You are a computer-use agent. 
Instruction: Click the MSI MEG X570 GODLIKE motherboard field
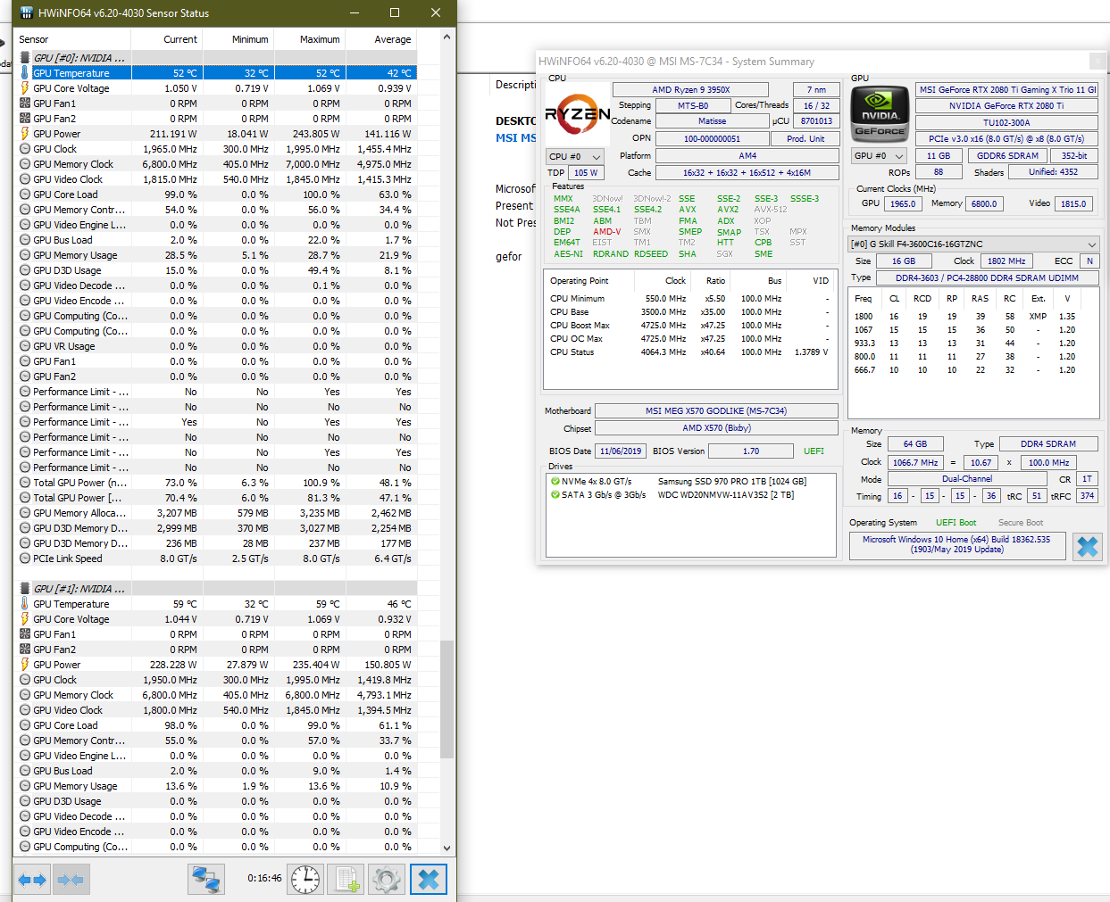(x=716, y=411)
